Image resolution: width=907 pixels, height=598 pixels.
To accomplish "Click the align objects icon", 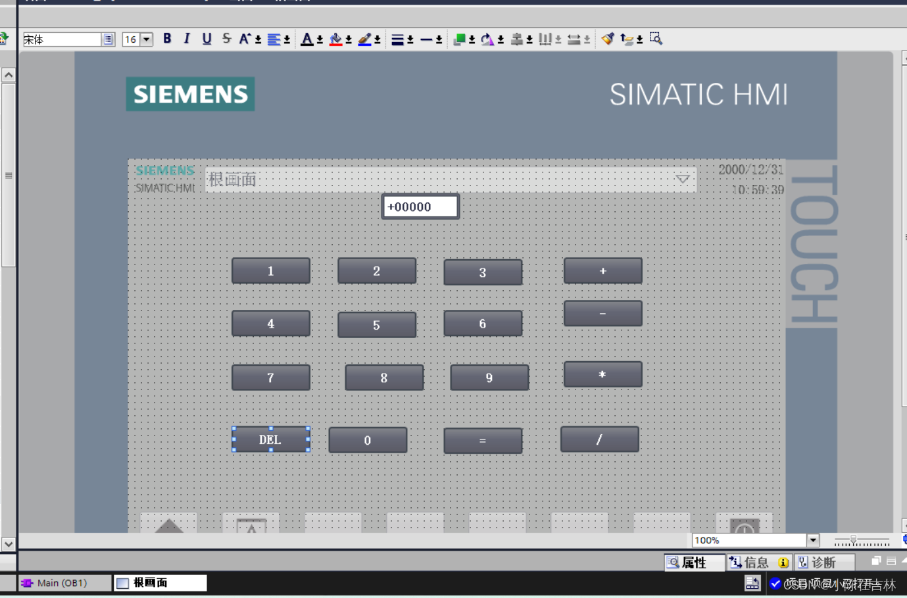I will coord(517,39).
